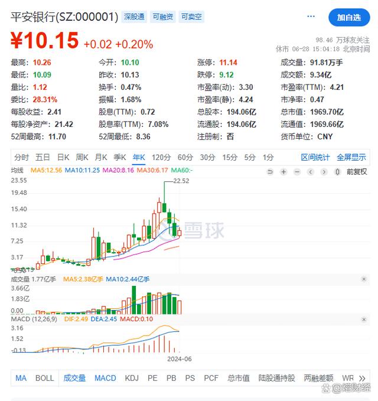Toggle the MACD indicator

(x=105, y=378)
